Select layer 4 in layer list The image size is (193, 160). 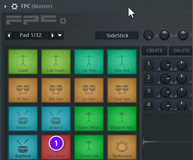[149, 105]
